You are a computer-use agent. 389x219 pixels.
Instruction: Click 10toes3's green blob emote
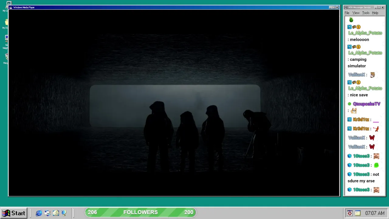point(376,165)
